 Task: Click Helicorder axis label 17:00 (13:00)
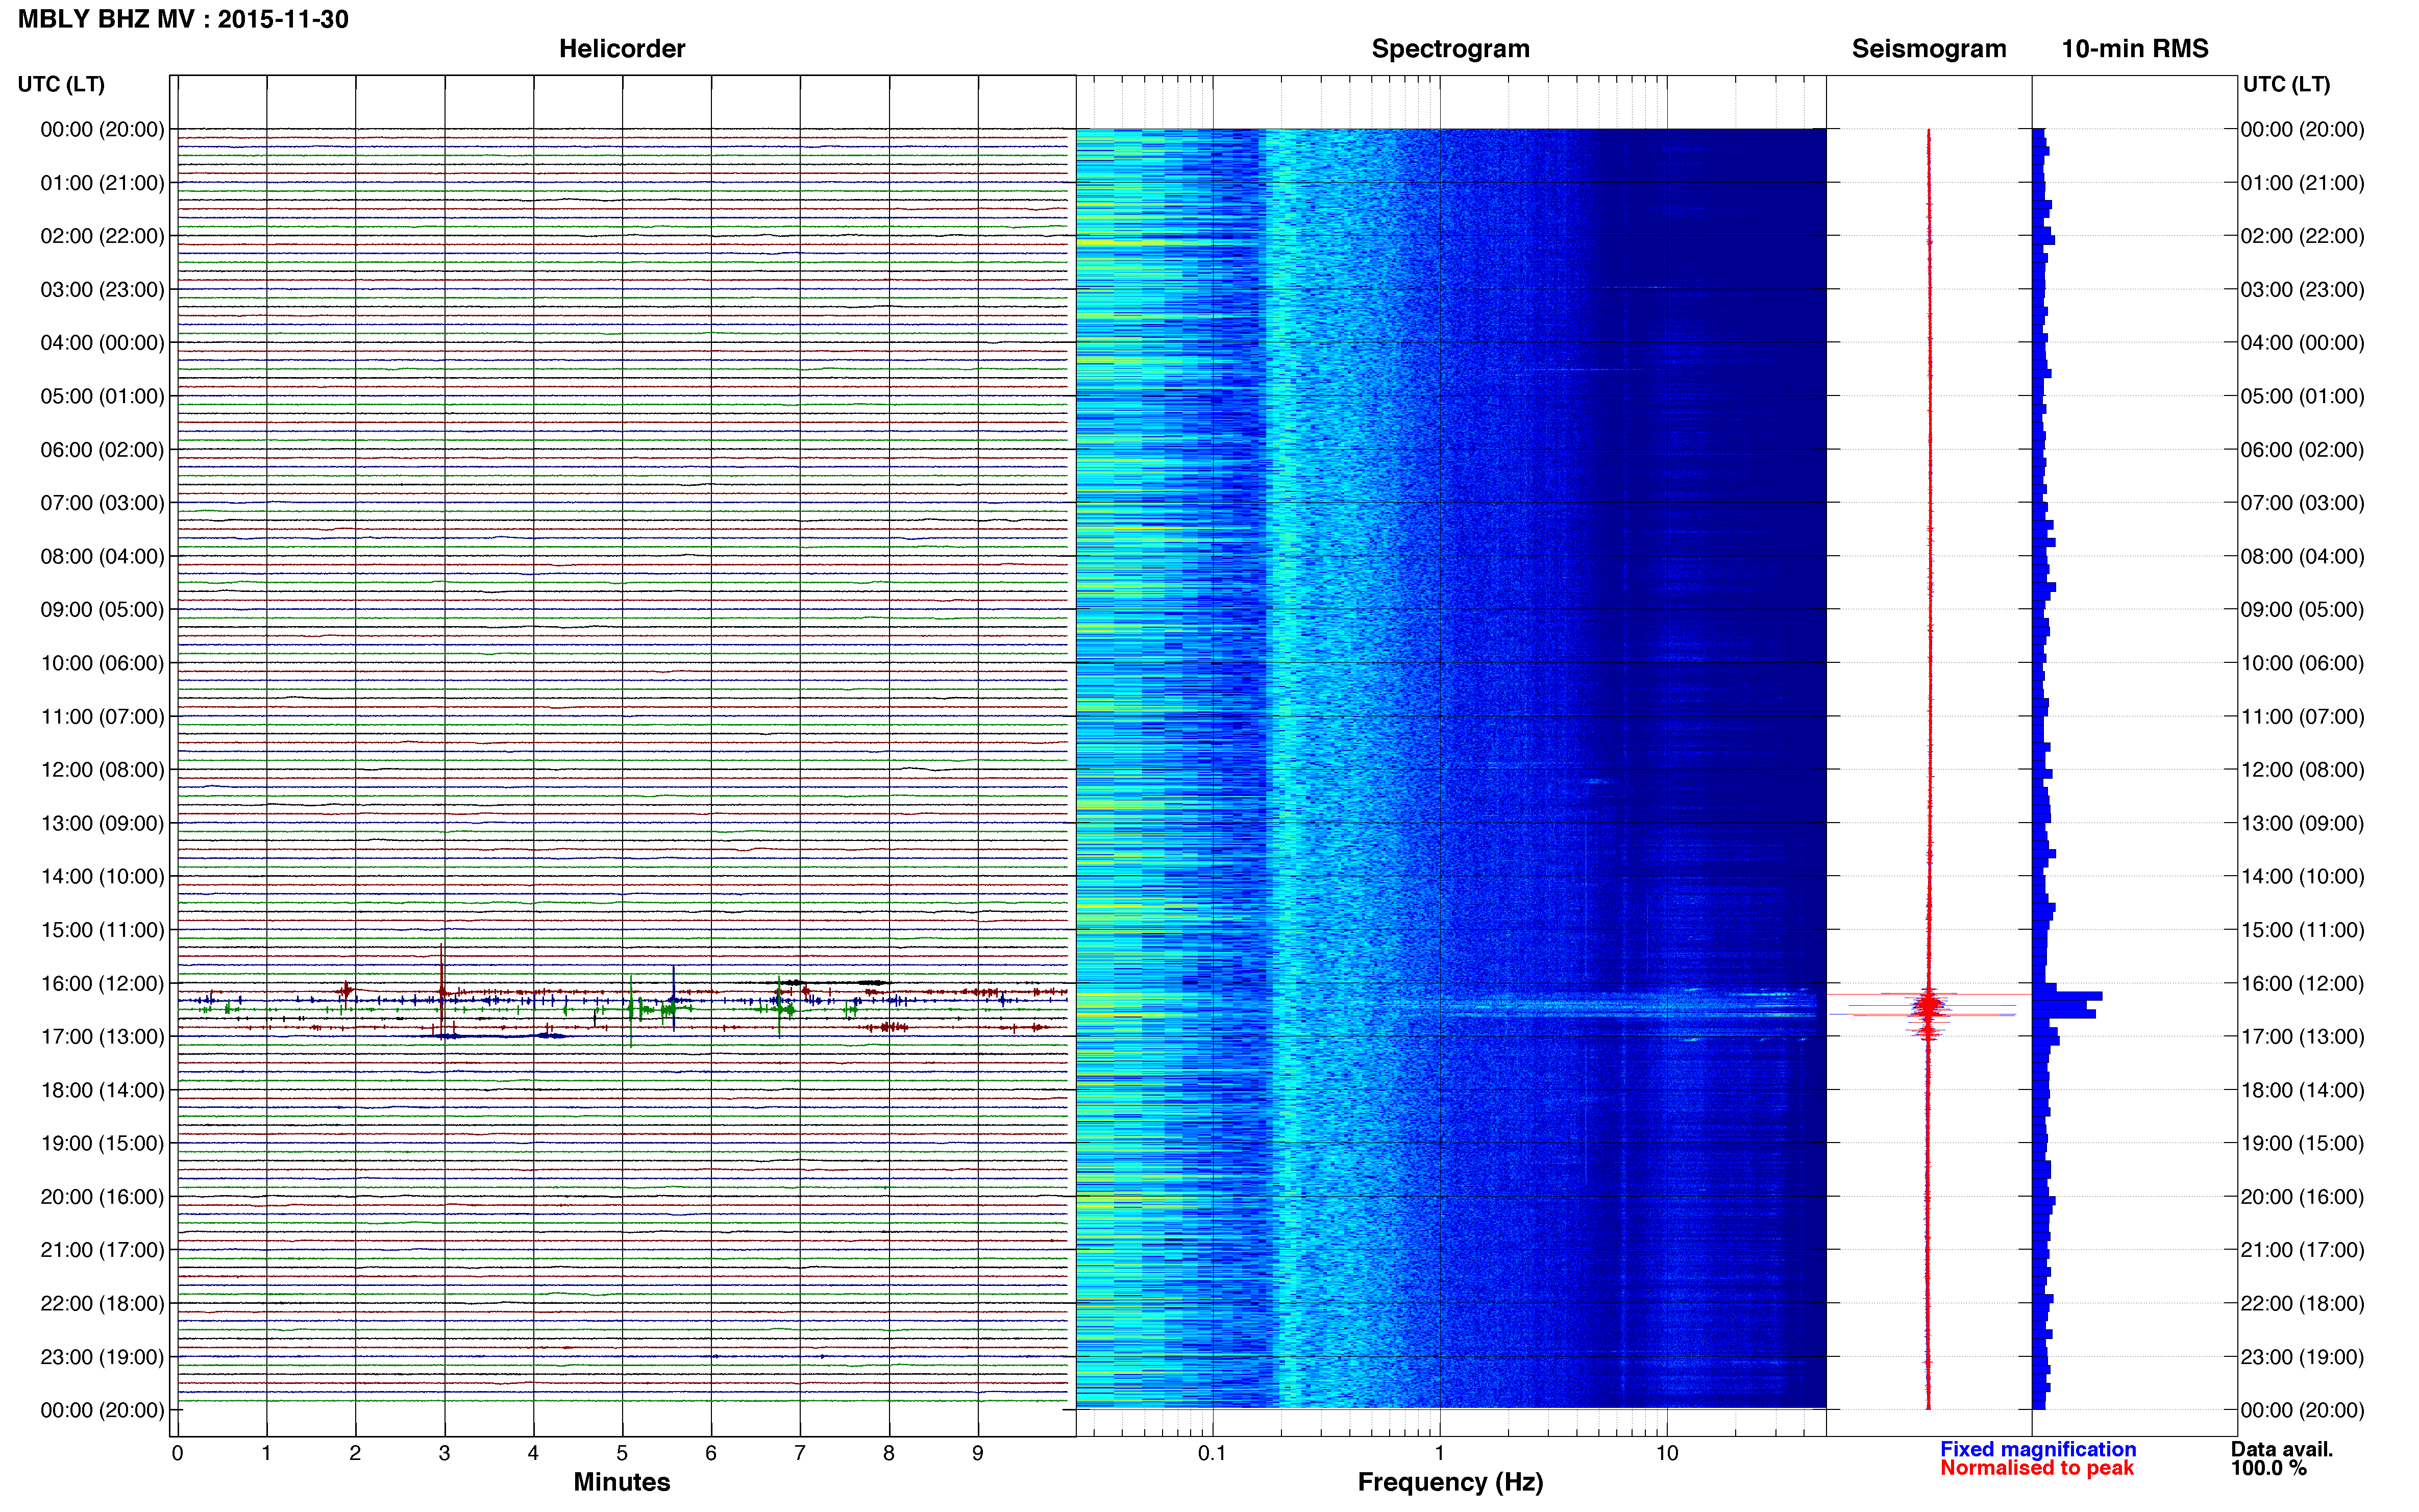102,1037
